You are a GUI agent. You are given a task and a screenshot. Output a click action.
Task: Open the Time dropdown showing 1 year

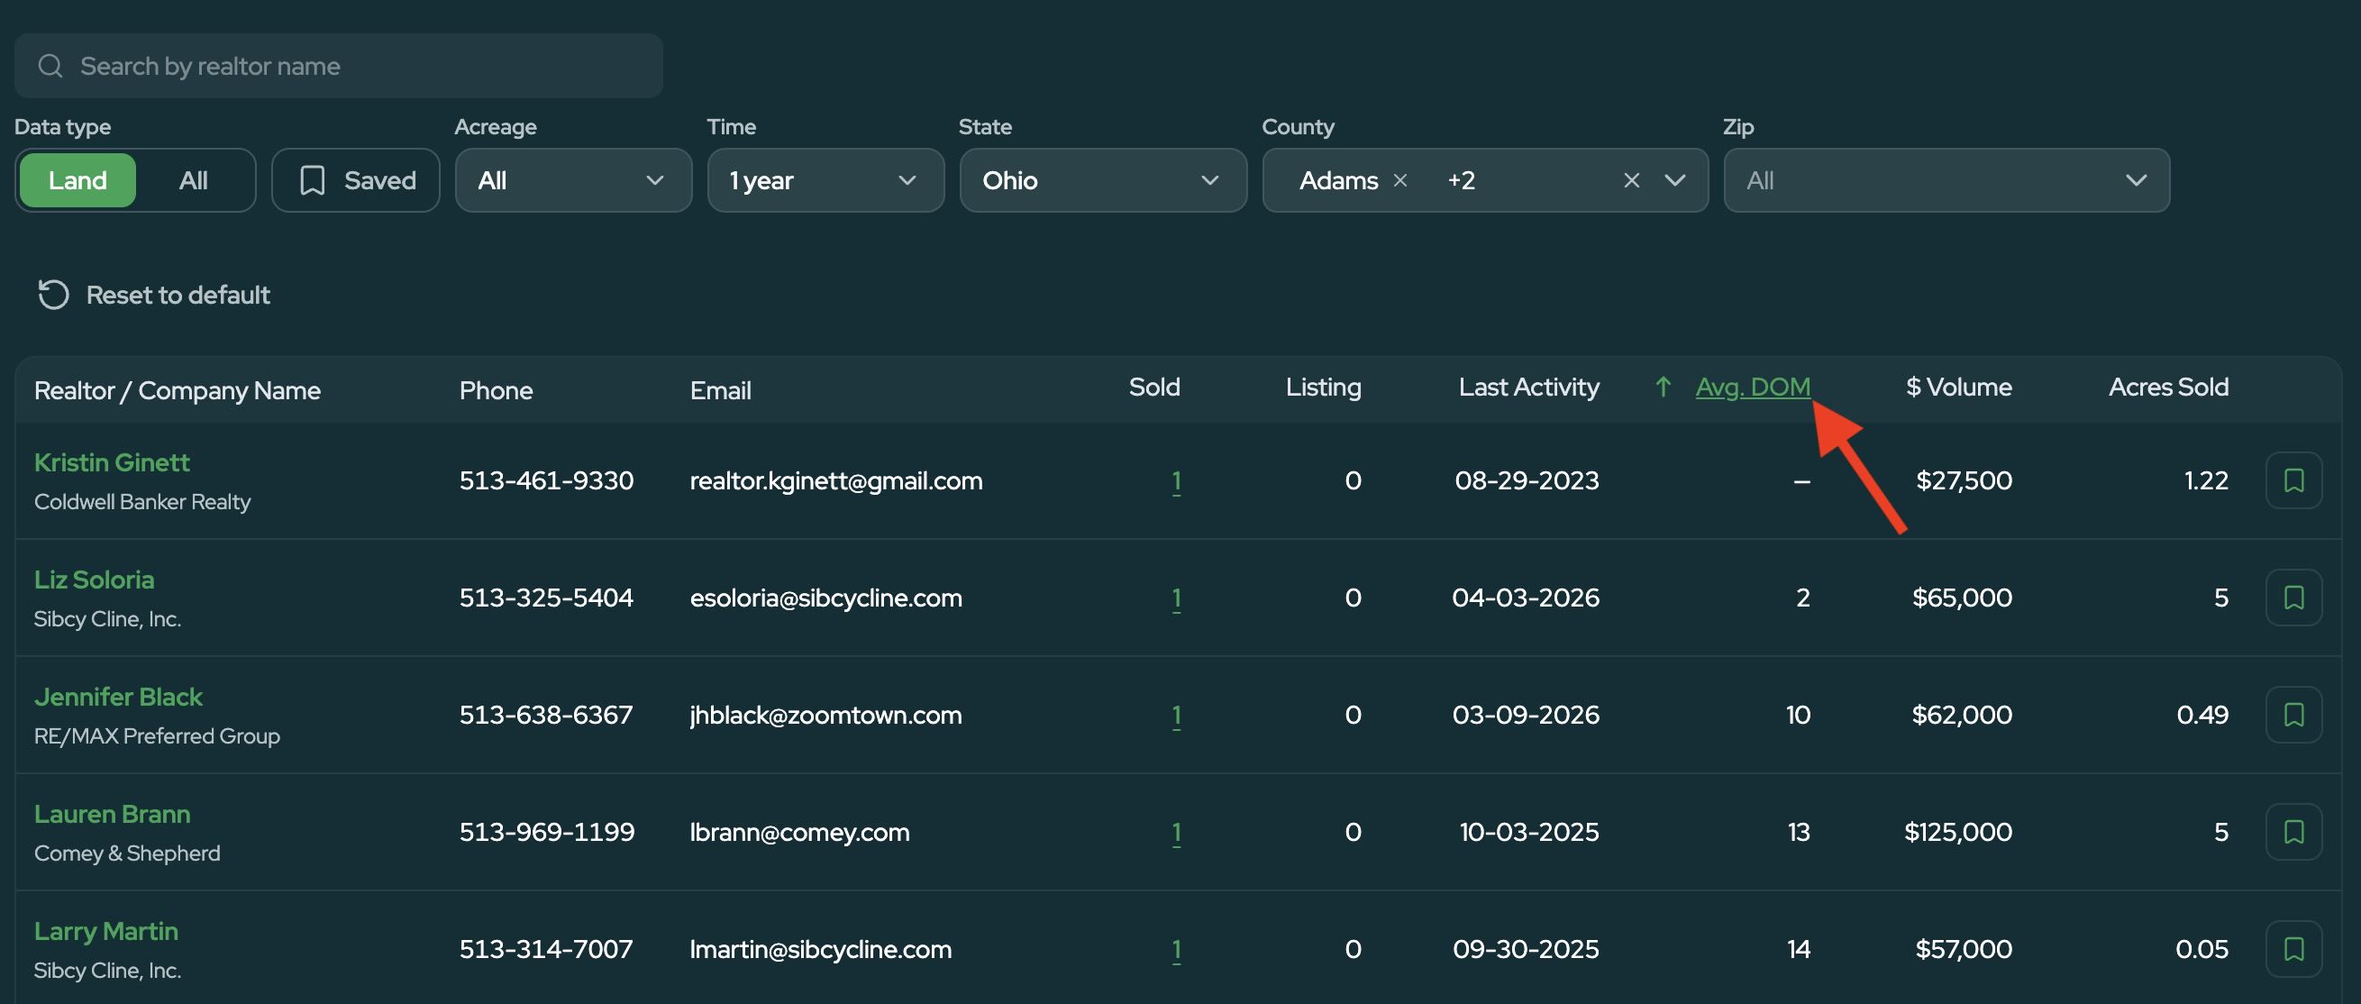click(x=825, y=180)
